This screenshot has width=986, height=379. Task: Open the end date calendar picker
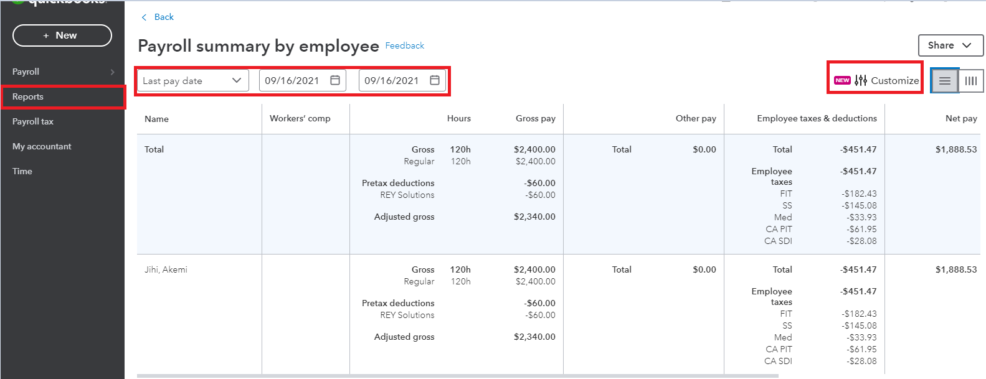coord(435,80)
